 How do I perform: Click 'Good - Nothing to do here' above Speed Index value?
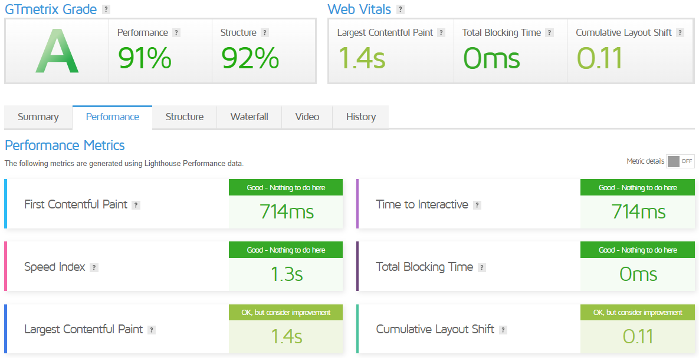285,250
